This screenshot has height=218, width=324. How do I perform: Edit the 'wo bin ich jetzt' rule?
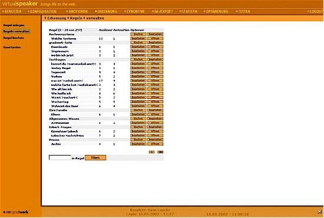(138, 55)
